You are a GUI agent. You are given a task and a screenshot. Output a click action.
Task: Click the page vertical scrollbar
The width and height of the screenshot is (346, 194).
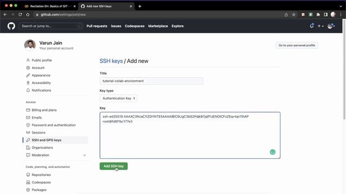pyautogui.click(x=344, y=70)
